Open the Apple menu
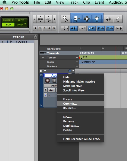Viewport: 127px width, 161px height. point(4,2)
